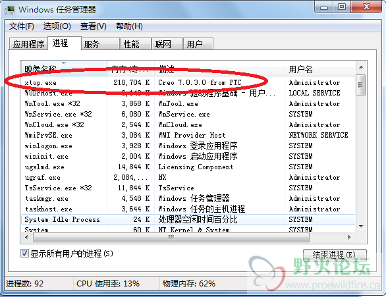386x297 pixels.
Task: Click the 结束进程 button
Action: click(335, 255)
